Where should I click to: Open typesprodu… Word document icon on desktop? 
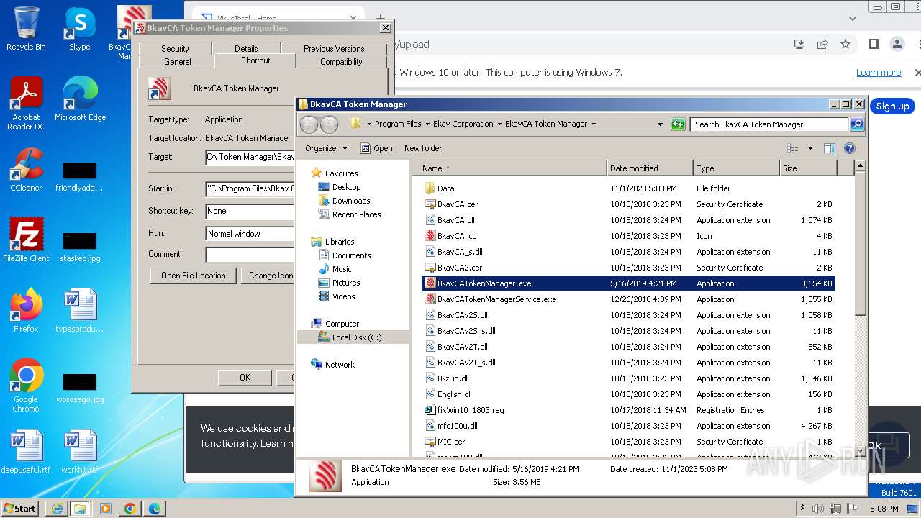coord(80,310)
